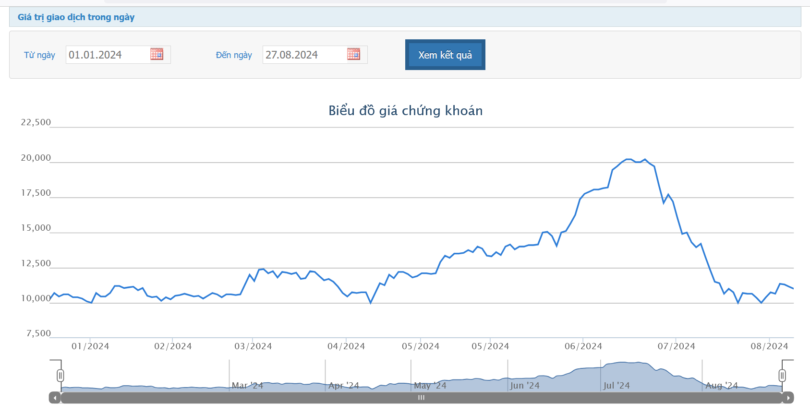Select May '24 on the navigator timeline
Viewport: 810px width, 413px height.
(x=430, y=386)
